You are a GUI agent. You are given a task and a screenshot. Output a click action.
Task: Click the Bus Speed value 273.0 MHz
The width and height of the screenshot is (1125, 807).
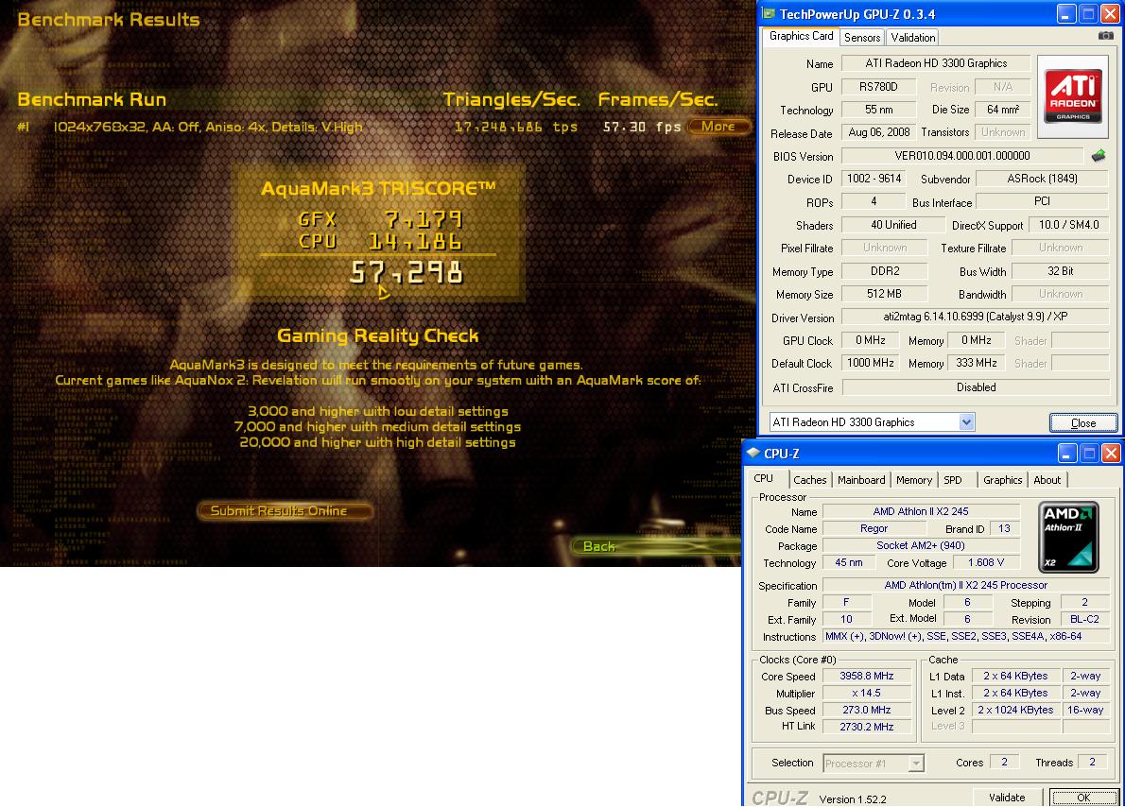click(x=866, y=710)
